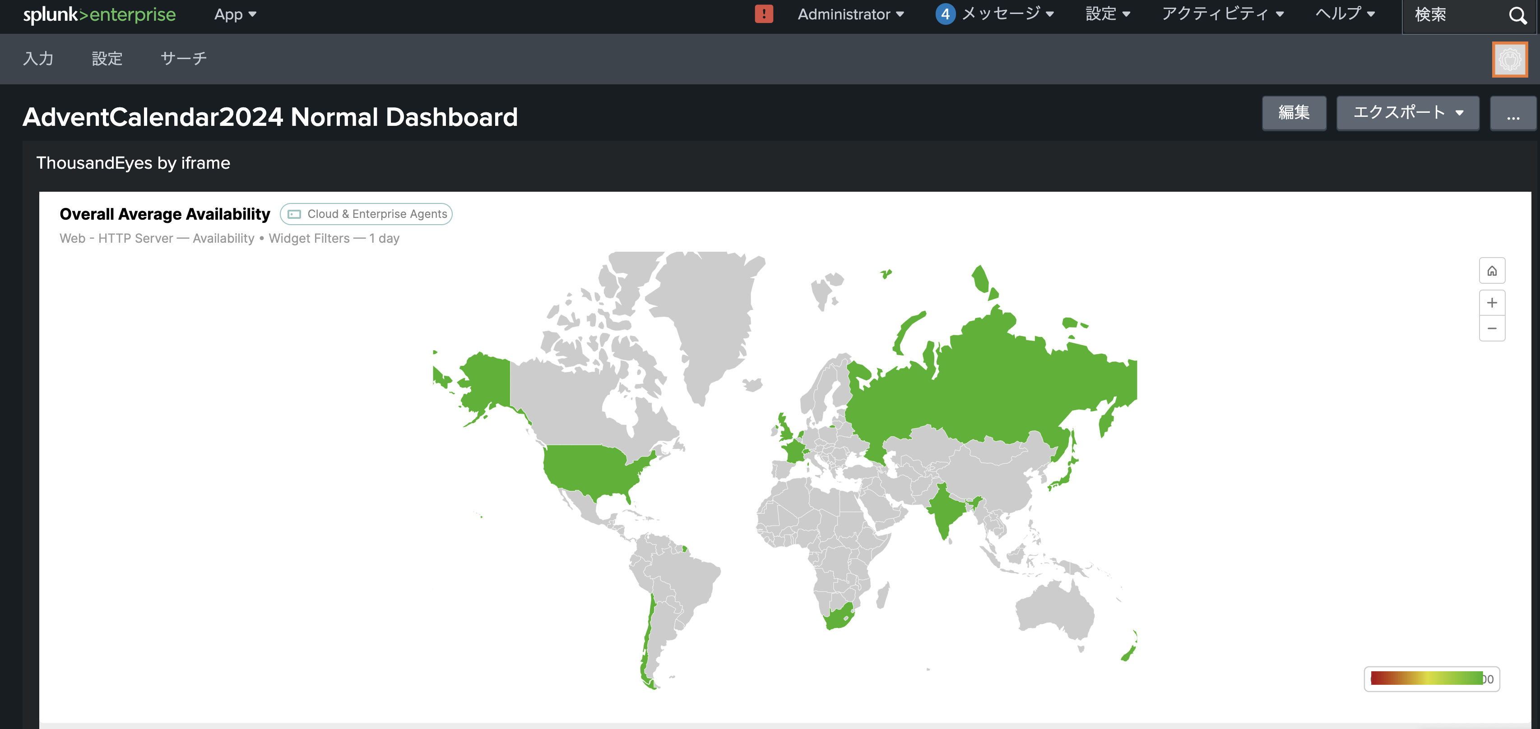Click the splunk>enterprise logo
1540x729 pixels.
99,14
